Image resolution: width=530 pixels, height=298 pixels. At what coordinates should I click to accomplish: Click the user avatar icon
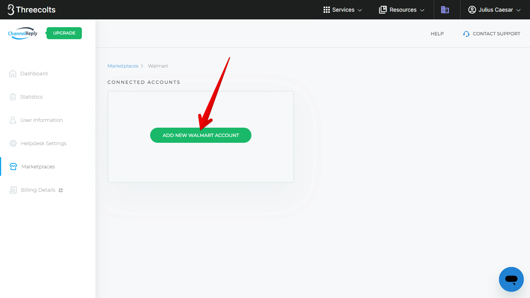pyautogui.click(x=472, y=10)
